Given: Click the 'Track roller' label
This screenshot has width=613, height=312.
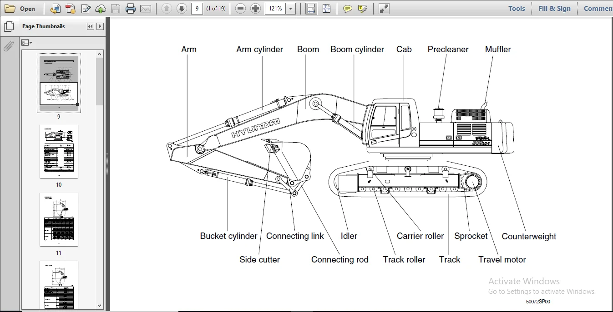Looking at the screenshot, I should pos(404,260).
